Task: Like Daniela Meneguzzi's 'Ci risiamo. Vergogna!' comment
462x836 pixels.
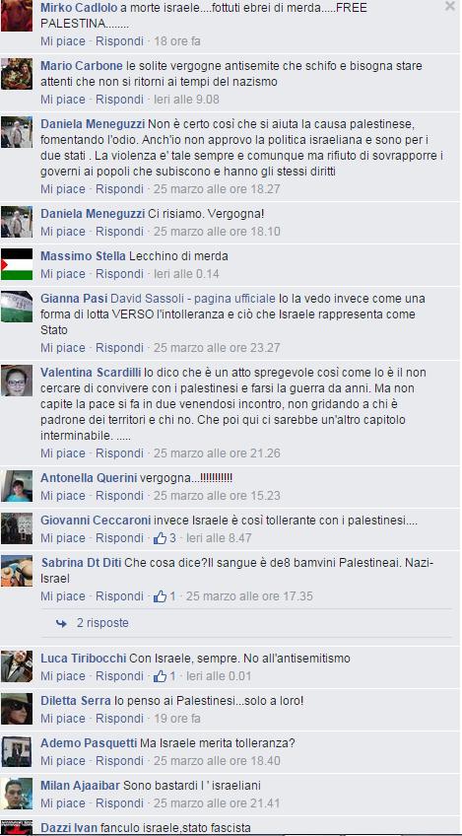Action: coord(63,232)
